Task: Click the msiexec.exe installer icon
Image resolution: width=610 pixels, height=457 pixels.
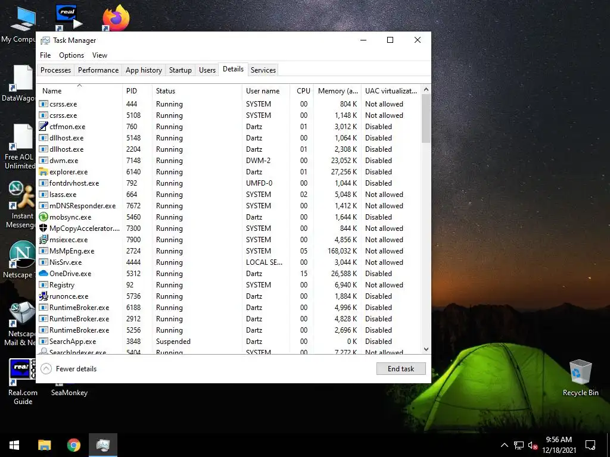Action: click(43, 239)
